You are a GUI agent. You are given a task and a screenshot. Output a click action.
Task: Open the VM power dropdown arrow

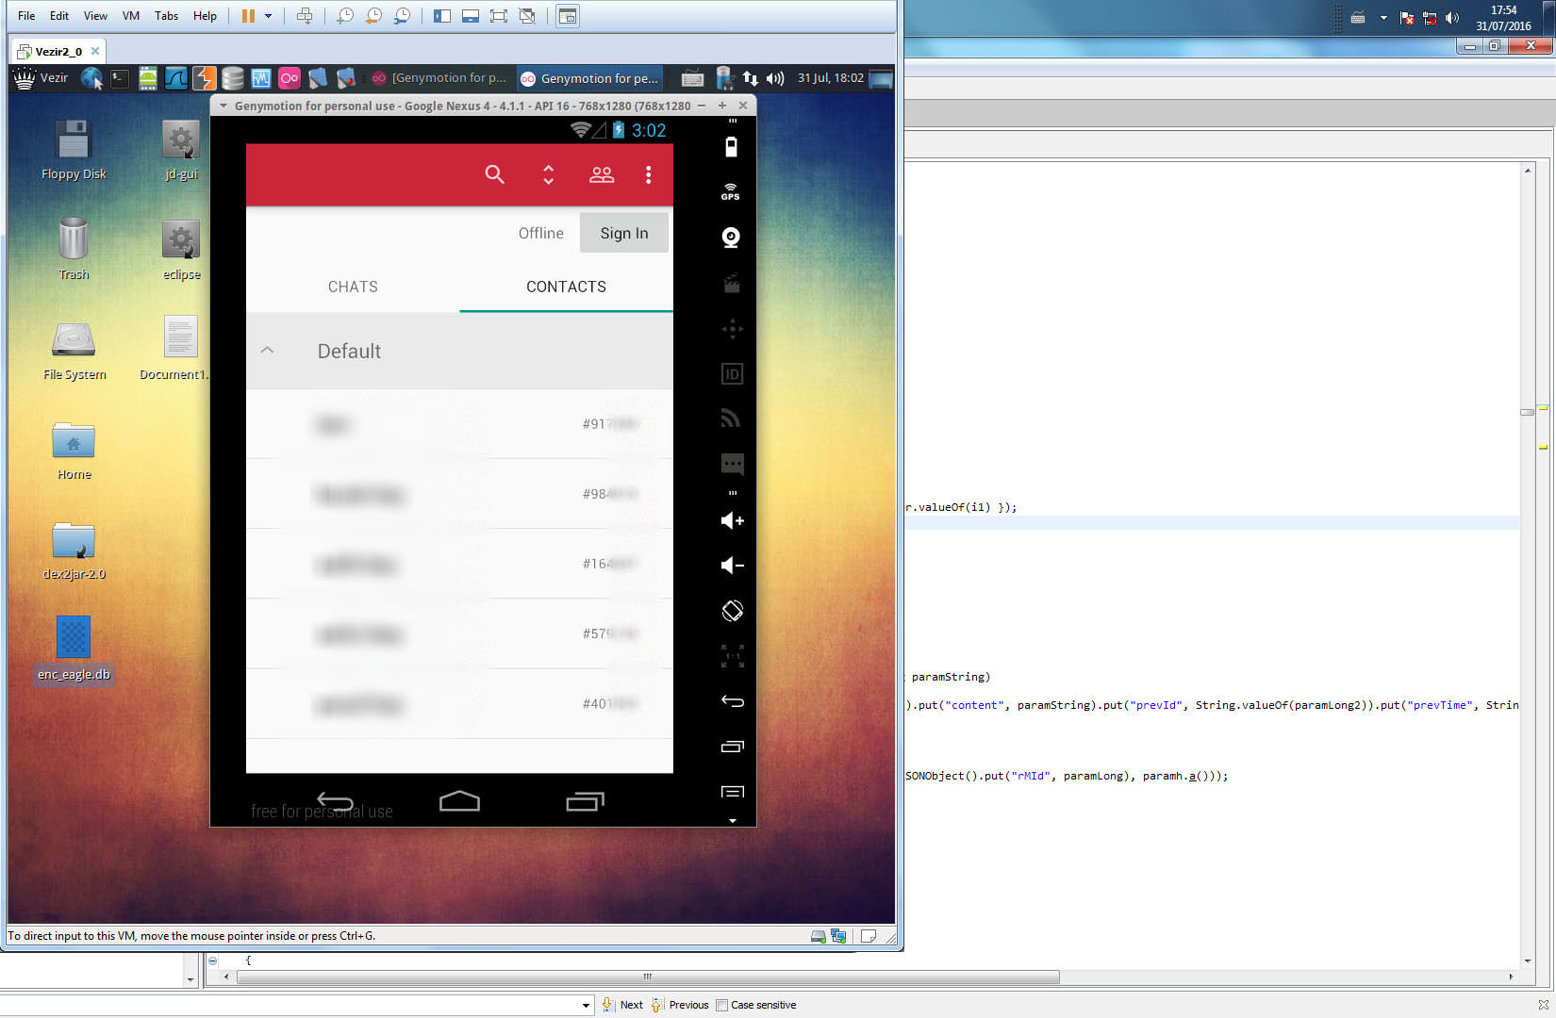click(269, 16)
